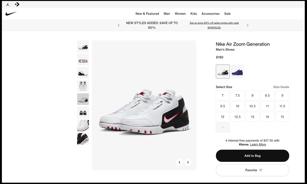Go to Nike home via swoosh logo
This screenshot has height=184, width=307.
tap(11, 14)
